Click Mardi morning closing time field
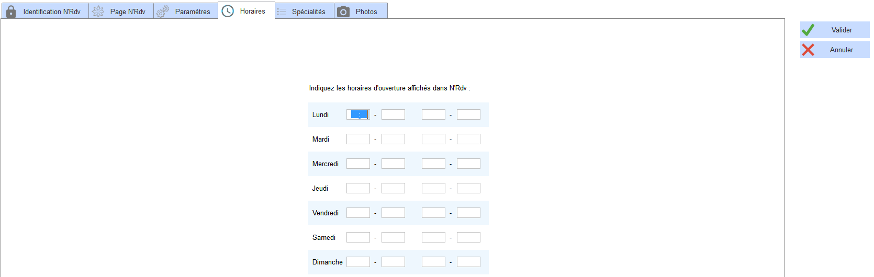Viewport: 874px width, 277px height. pos(393,139)
